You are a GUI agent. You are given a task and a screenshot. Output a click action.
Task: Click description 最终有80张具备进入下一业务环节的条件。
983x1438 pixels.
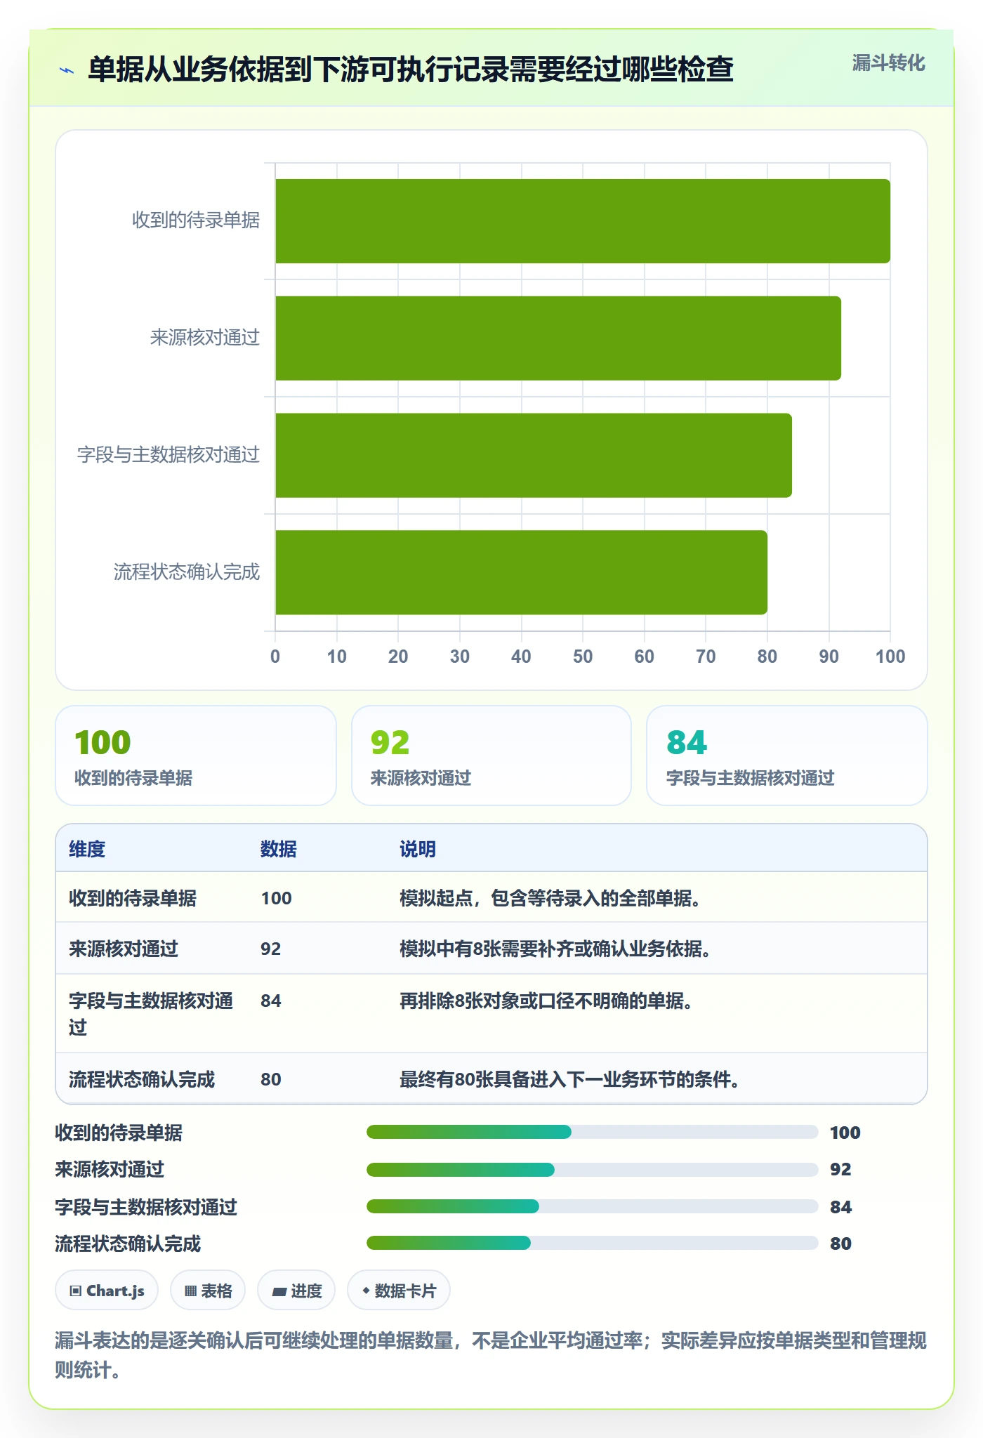pyautogui.click(x=569, y=1079)
